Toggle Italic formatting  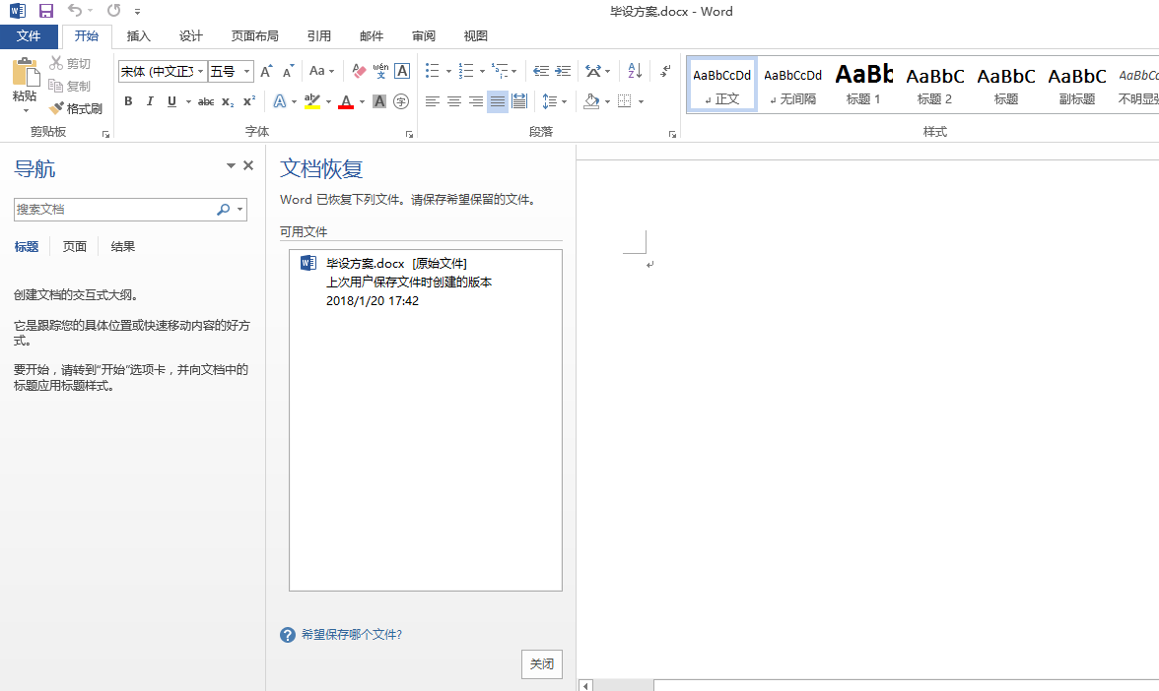[150, 101]
